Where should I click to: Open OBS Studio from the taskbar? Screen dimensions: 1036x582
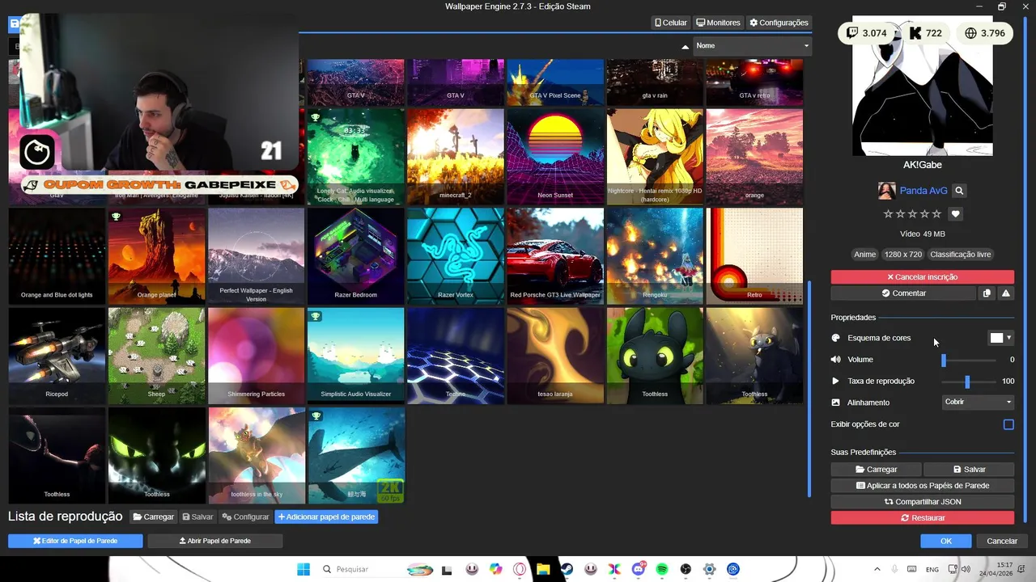(x=686, y=570)
